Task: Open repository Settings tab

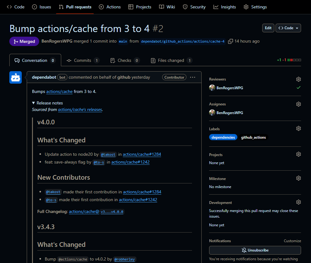Action: click(x=255, y=7)
